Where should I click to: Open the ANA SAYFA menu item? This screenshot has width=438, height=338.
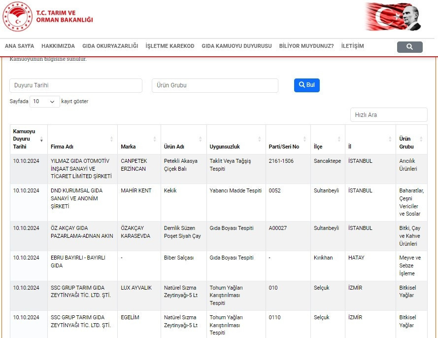[x=20, y=46]
